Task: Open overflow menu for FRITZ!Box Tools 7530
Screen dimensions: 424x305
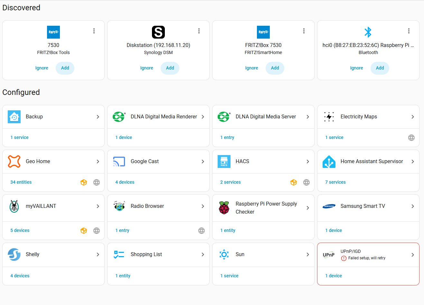Action: [x=94, y=31]
